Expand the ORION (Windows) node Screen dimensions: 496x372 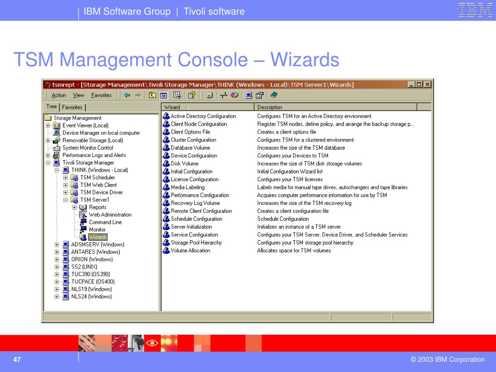point(57,260)
